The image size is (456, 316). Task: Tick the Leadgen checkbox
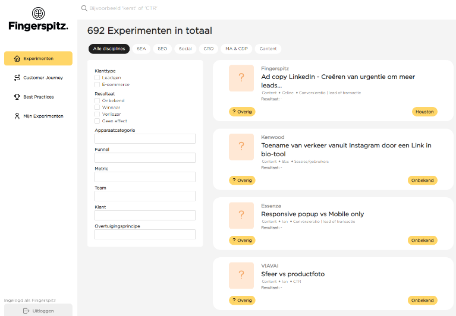pos(97,78)
